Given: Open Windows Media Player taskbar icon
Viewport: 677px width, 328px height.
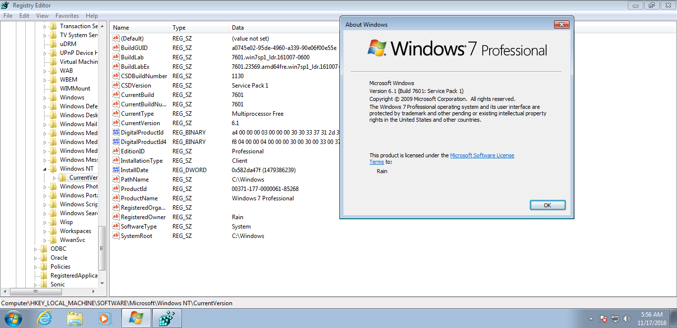Looking at the screenshot, I should click(x=105, y=318).
